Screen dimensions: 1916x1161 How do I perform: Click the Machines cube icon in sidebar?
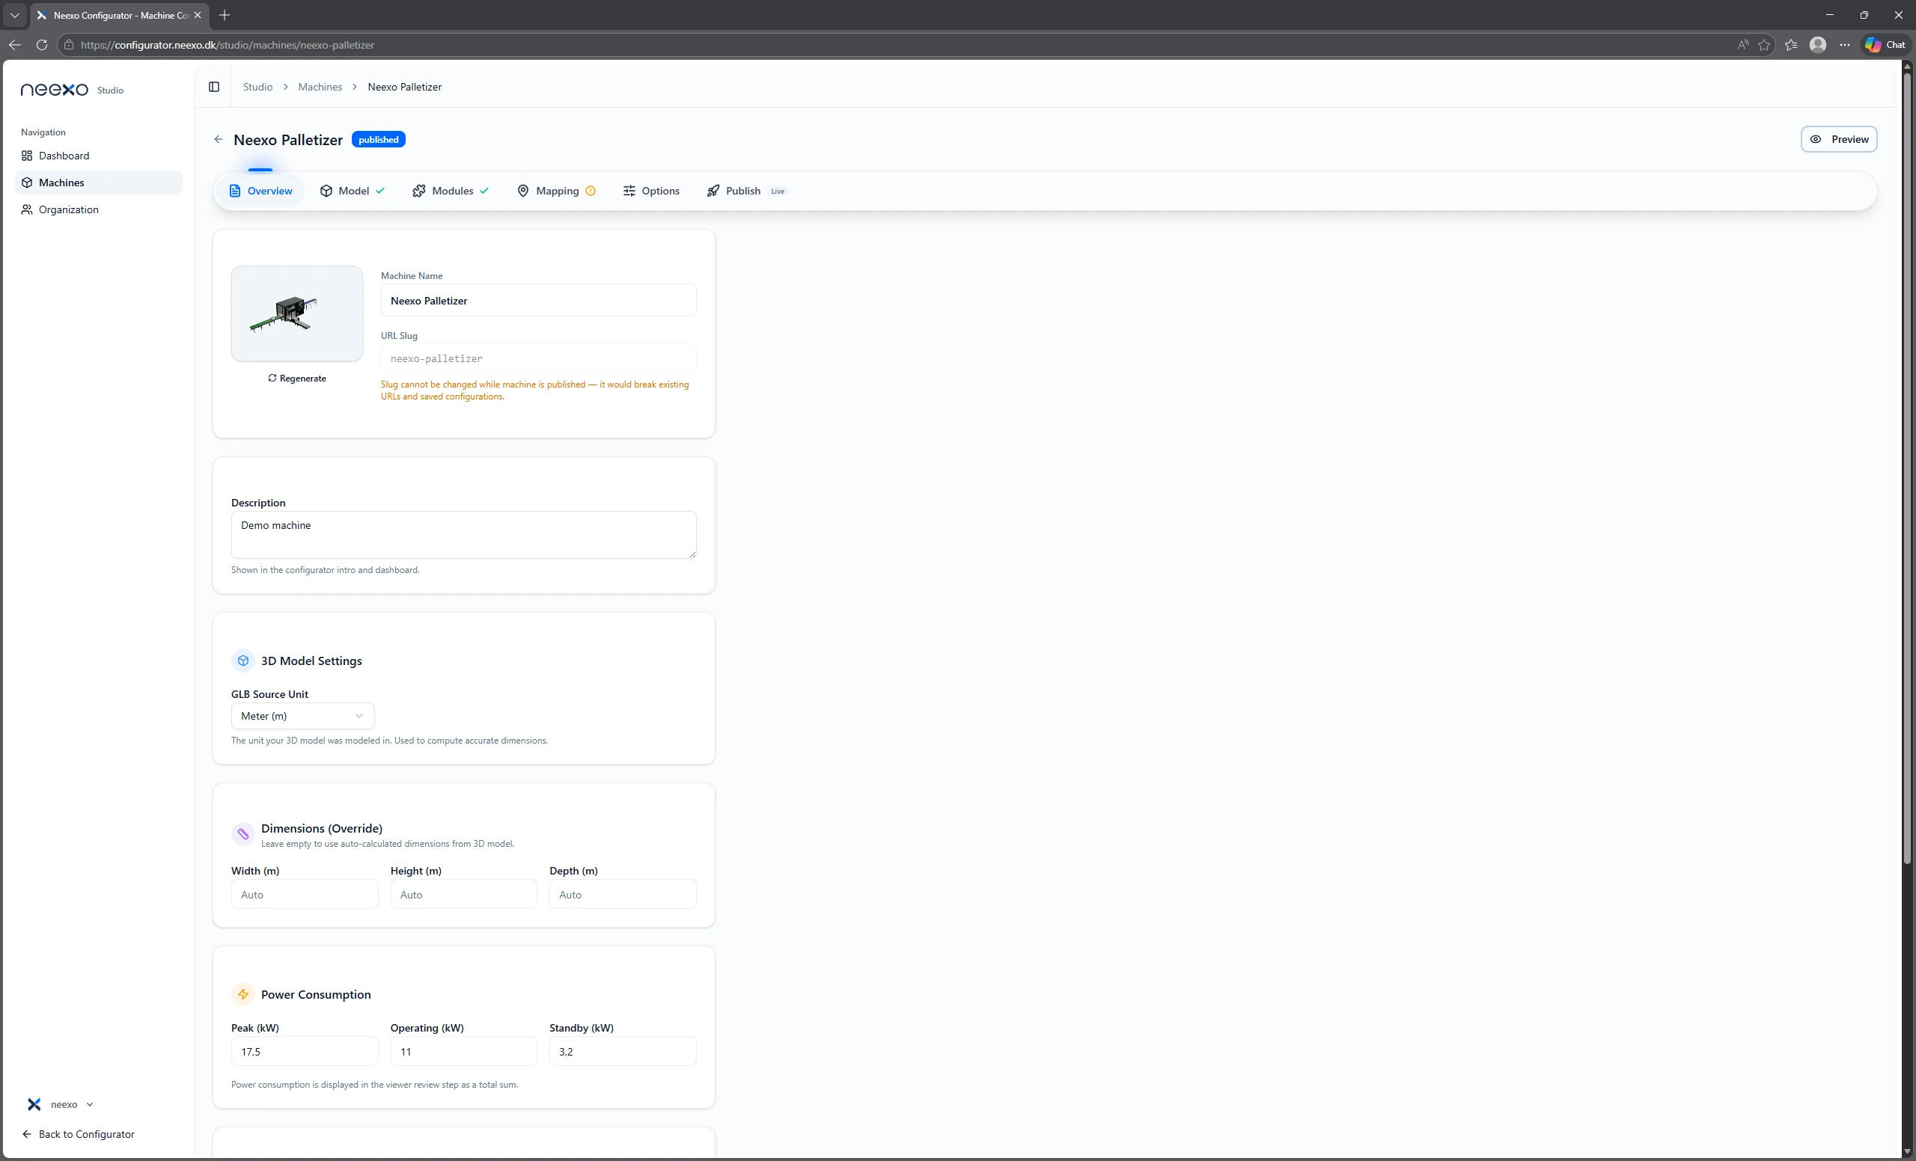pyautogui.click(x=27, y=183)
